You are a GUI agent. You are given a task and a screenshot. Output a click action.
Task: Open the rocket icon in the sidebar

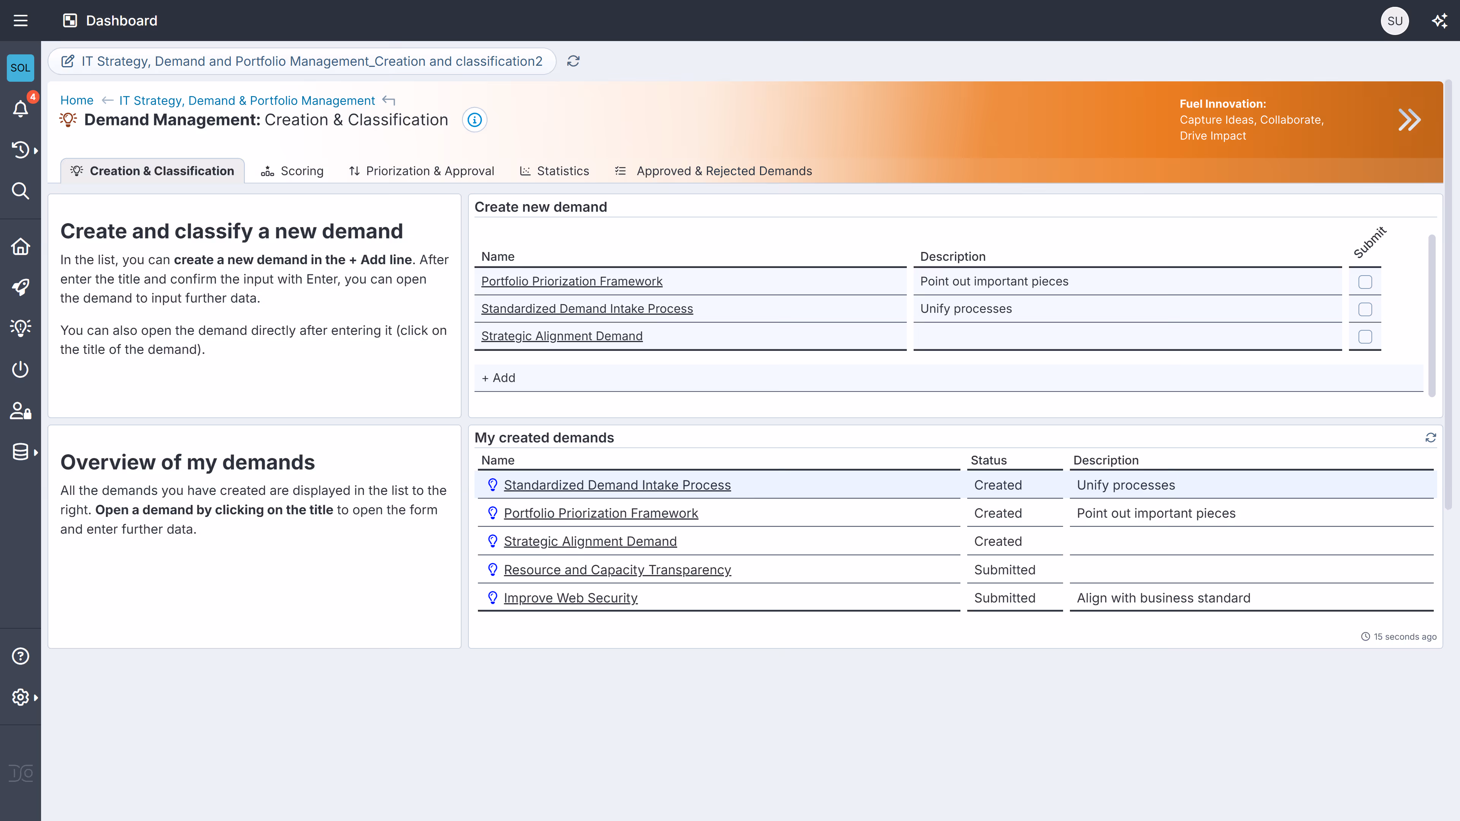point(21,288)
